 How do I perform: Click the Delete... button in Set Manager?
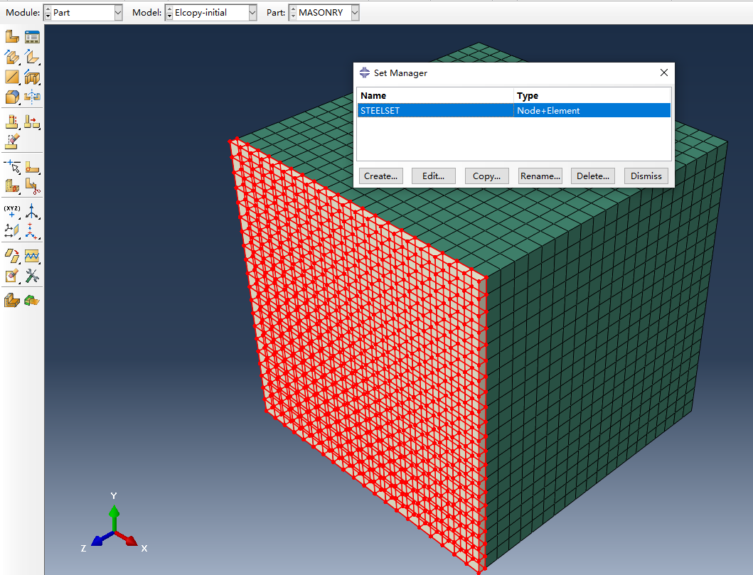pyautogui.click(x=592, y=176)
